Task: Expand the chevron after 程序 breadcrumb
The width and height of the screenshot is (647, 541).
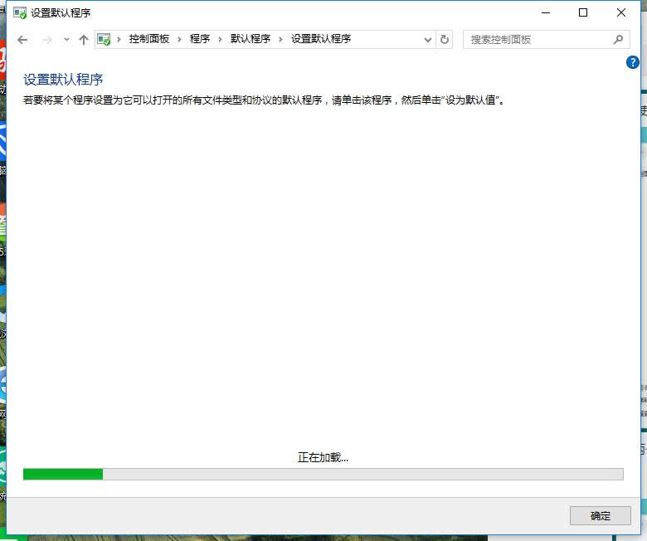Action: click(220, 39)
